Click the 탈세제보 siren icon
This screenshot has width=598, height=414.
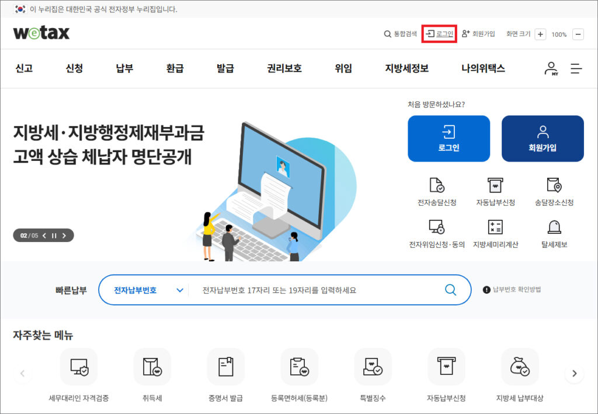click(x=554, y=227)
